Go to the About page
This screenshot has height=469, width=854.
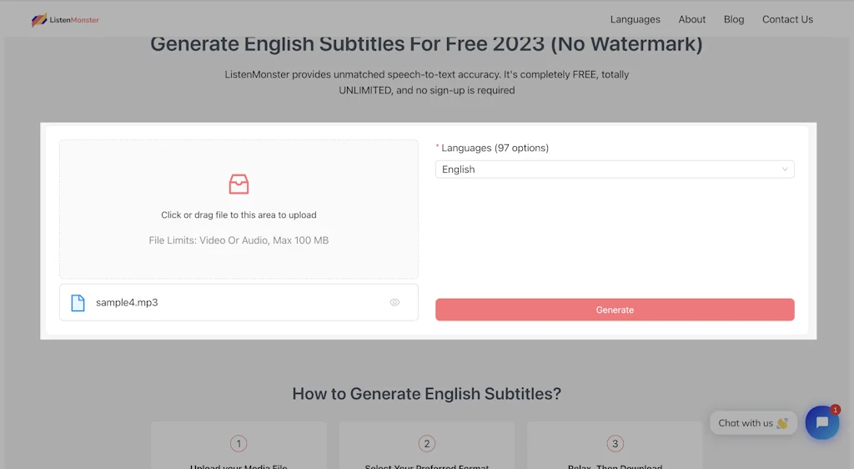tap(691, 19)
